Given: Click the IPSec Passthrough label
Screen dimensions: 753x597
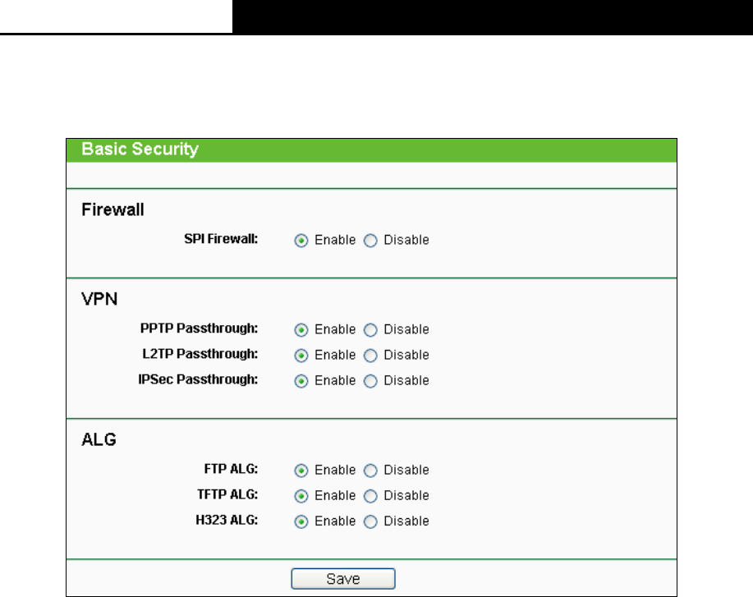Looking at the screenshot, I should (x=198, y=379).
